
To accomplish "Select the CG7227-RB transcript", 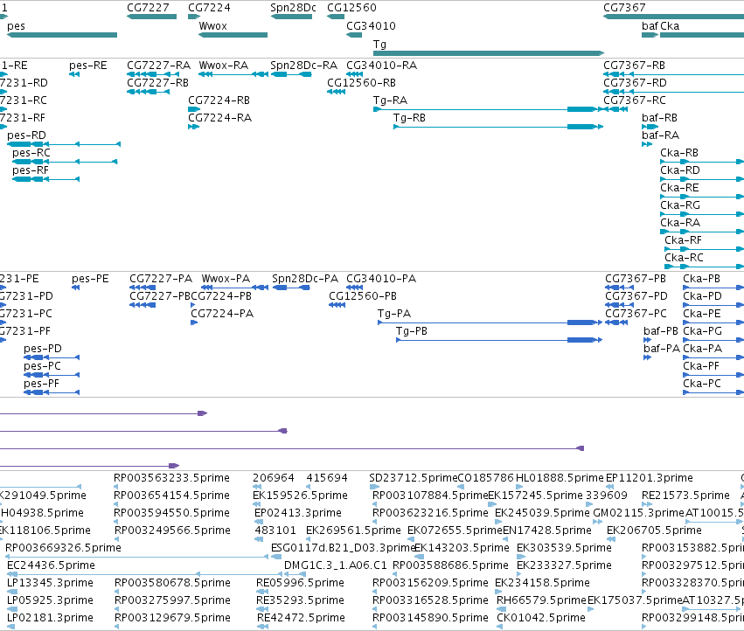I will pos(148,92).
